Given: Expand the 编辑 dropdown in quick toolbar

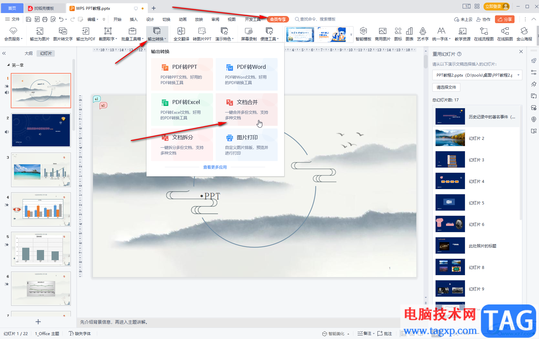Looking at the screenshot, I should 93,19.
